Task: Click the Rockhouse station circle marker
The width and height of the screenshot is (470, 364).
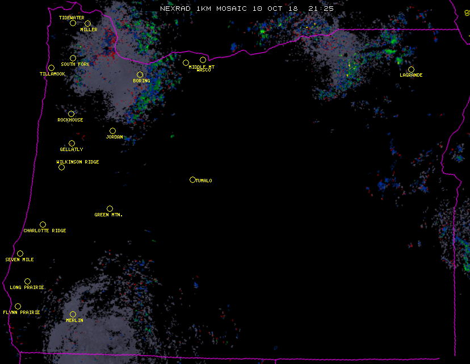Action: point(71,114)
